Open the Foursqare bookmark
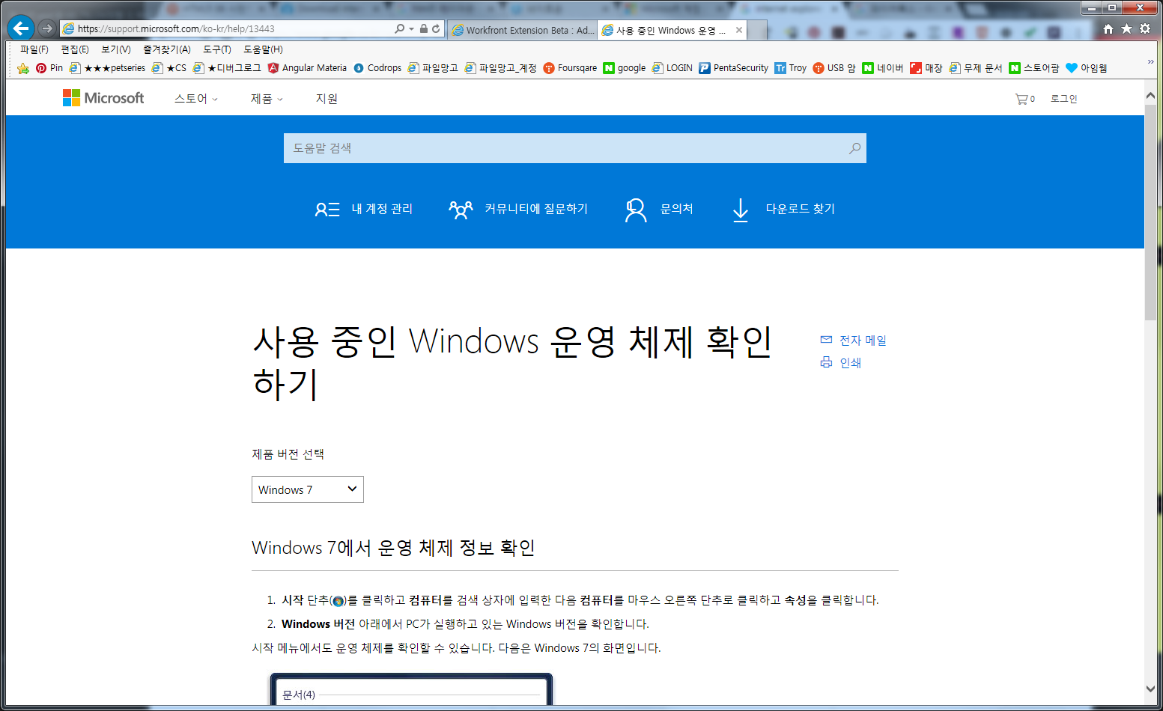1163x711 pixels. tap(570, 68)
